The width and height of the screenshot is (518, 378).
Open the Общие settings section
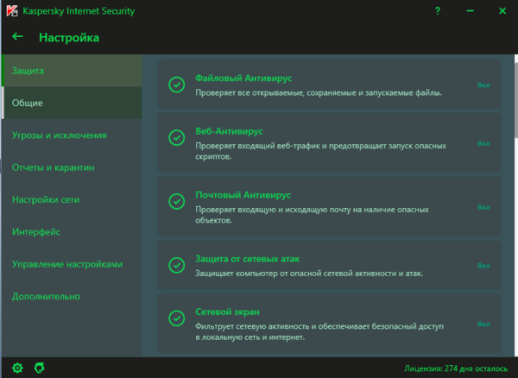click(x=28, y=103)
